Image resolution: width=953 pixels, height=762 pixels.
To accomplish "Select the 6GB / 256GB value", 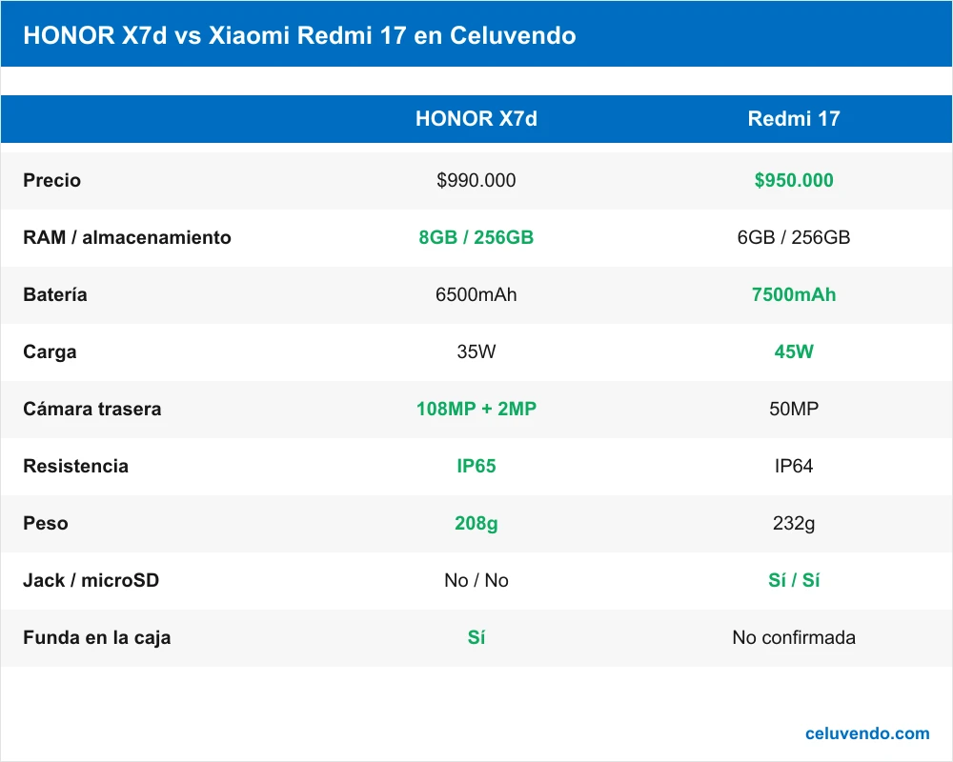I will (794, 237).
